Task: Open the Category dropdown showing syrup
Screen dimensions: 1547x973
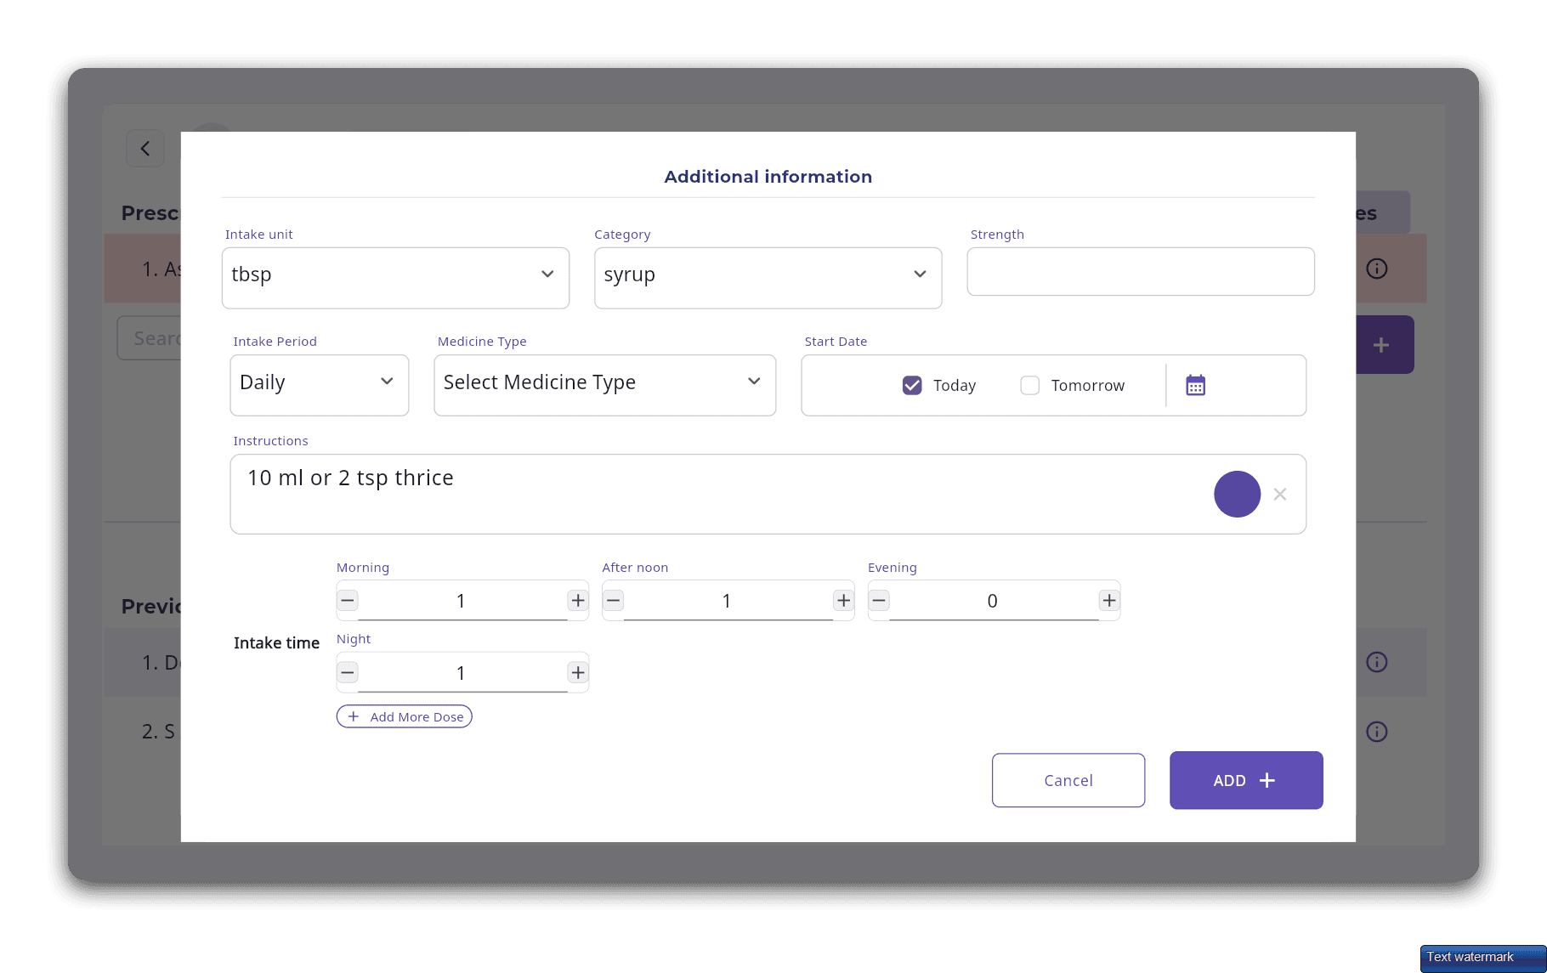Action: point(768,278)
